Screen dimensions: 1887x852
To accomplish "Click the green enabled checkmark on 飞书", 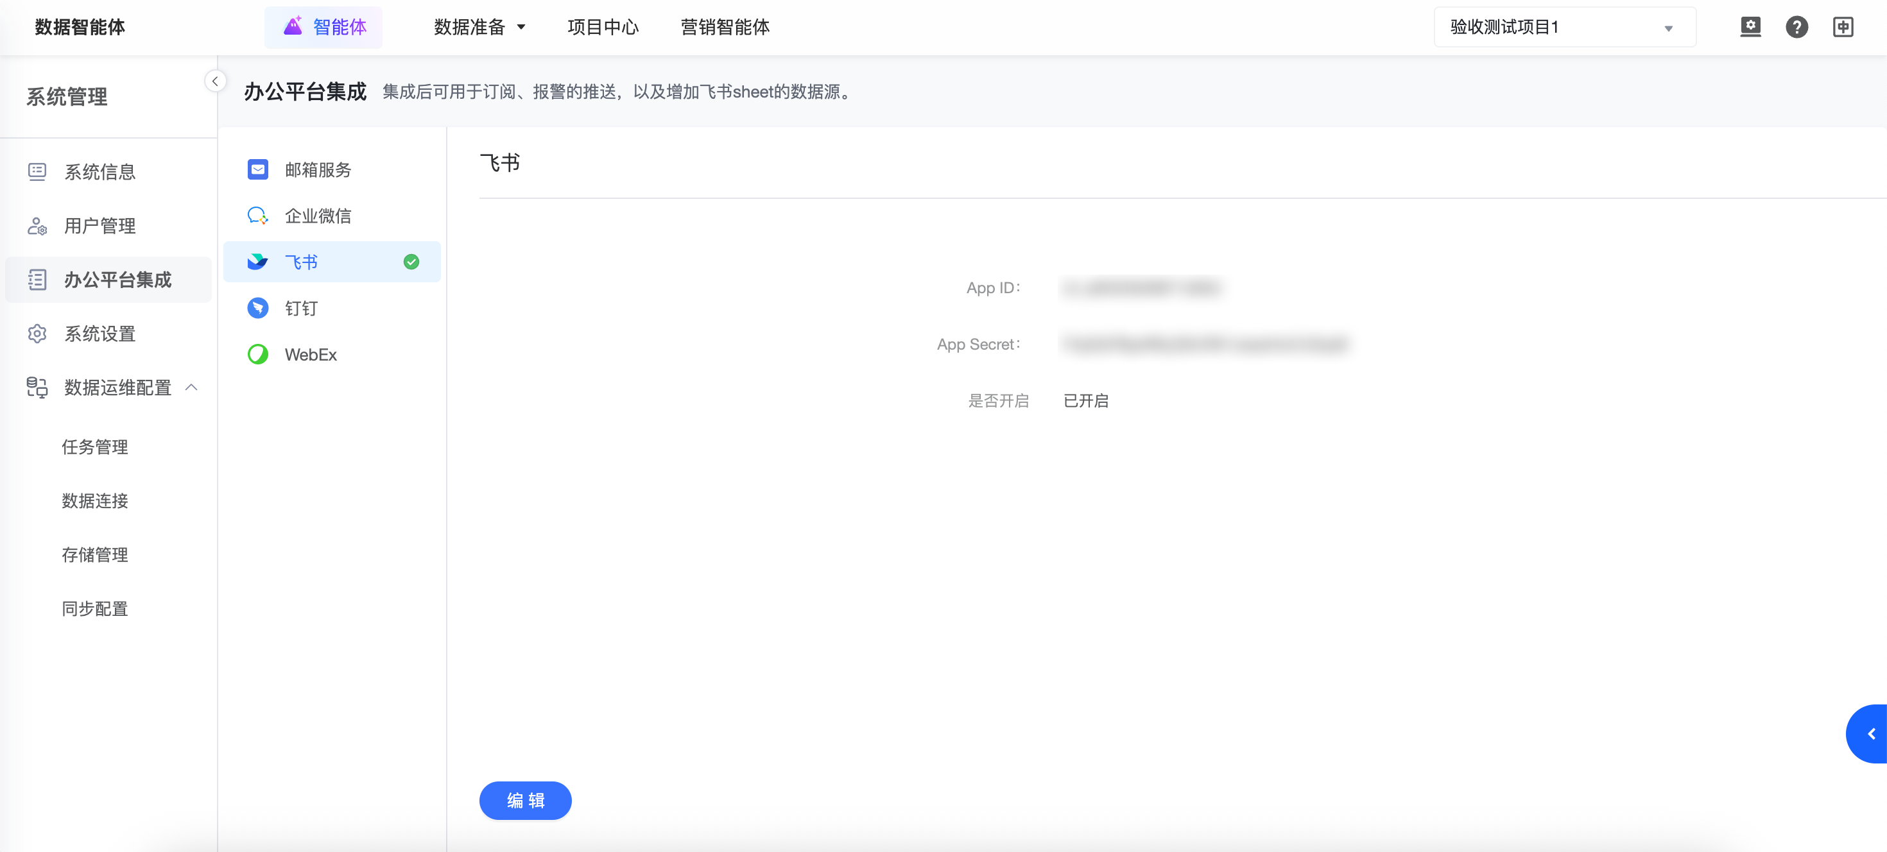I will [411, 262].
